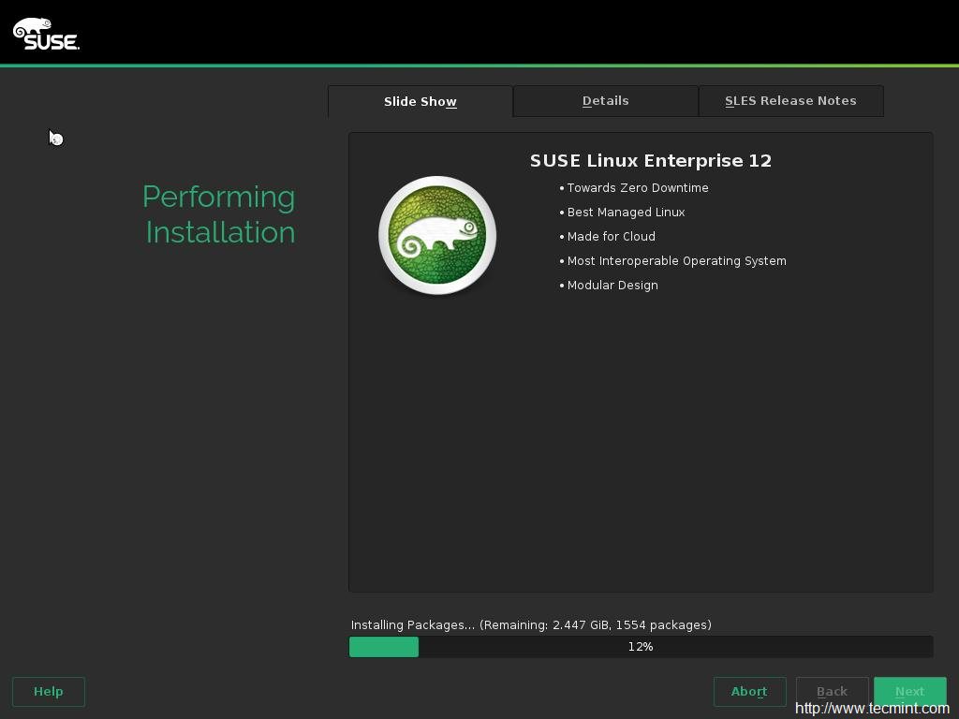
Task: Click the SUSE Linux Enterprise 12 title
Action: (x=651, y=161)
